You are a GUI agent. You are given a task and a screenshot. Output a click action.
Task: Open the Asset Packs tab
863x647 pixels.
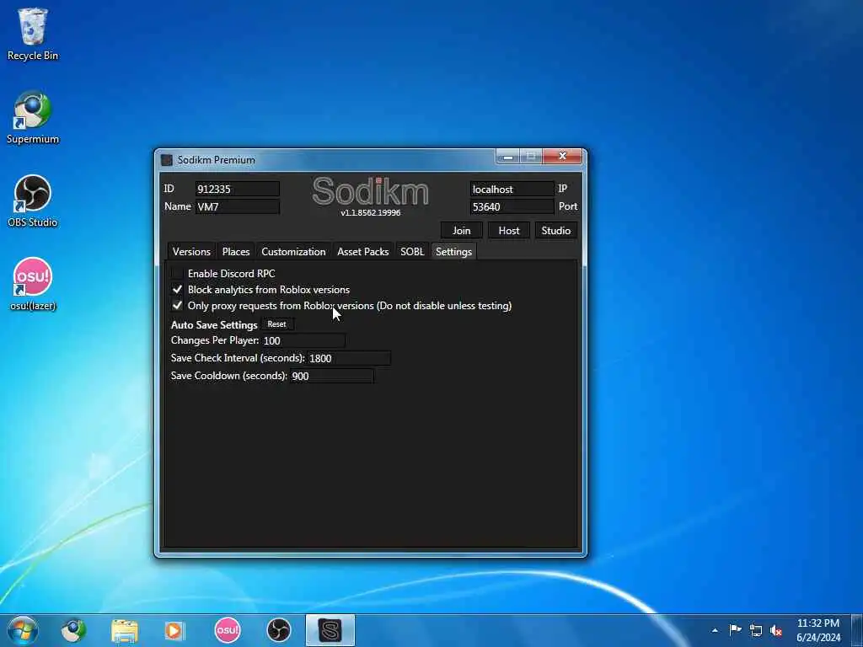[x=362, y=251]
